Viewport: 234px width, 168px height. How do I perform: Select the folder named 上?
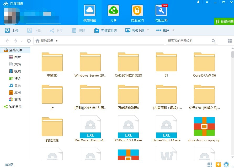click(52, 97)
